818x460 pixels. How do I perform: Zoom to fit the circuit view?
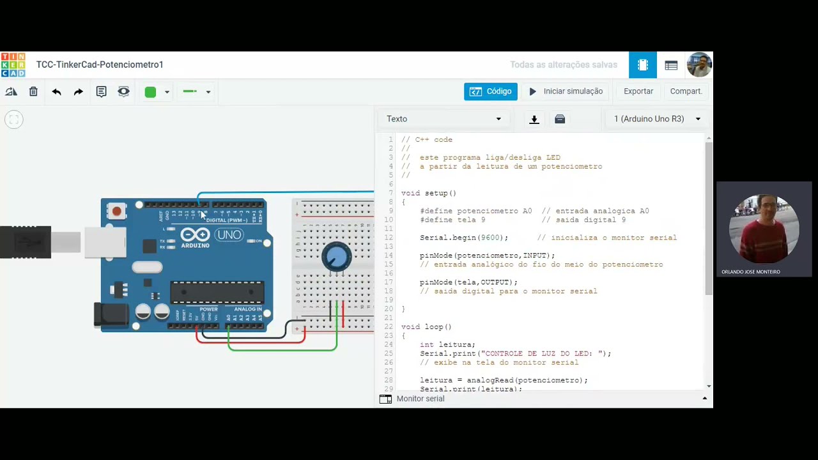(14, 119)
